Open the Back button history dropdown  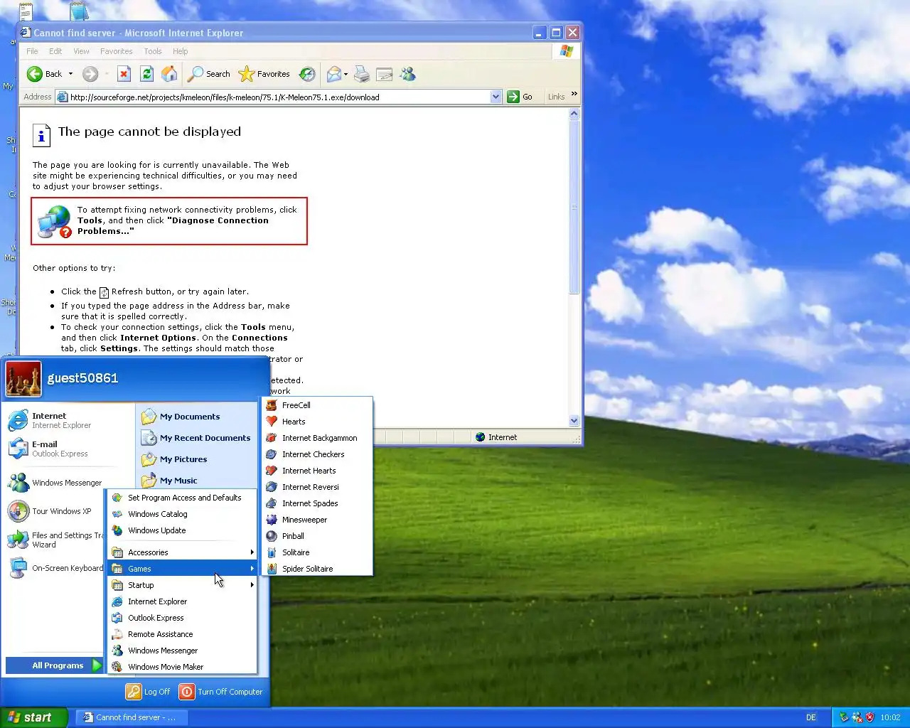pos(70,74)
